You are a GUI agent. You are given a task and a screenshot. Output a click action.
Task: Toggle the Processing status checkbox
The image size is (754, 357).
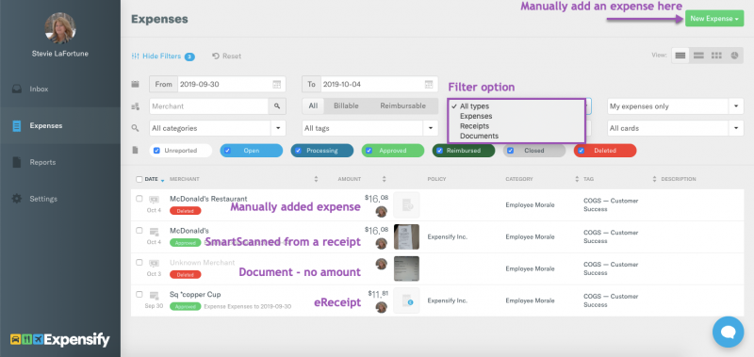point(298,151)
